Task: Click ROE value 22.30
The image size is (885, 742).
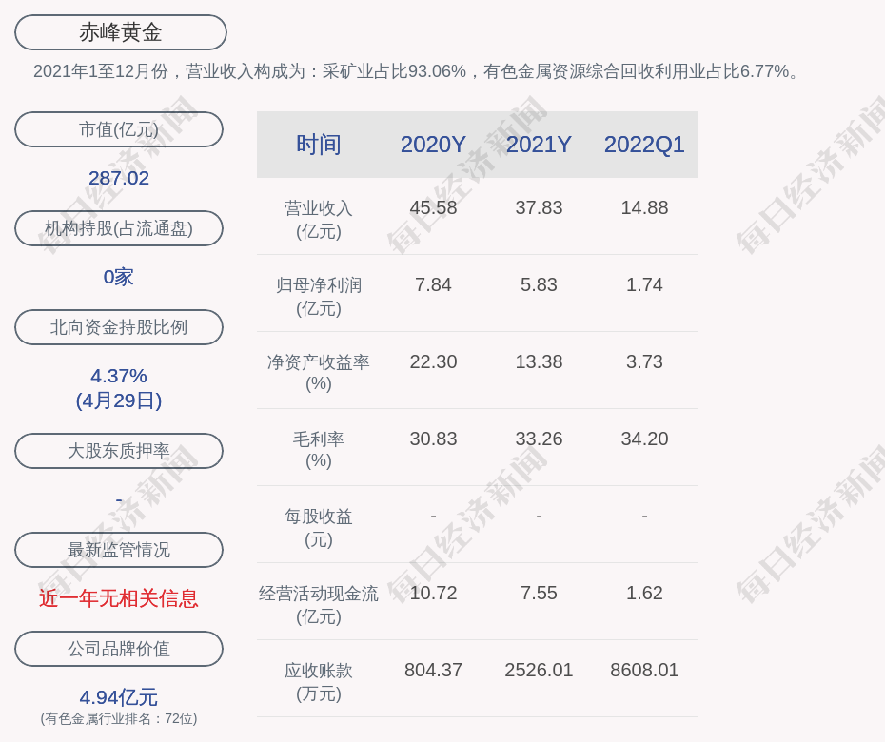Action: pyautogui.click(x=433, y=361)
